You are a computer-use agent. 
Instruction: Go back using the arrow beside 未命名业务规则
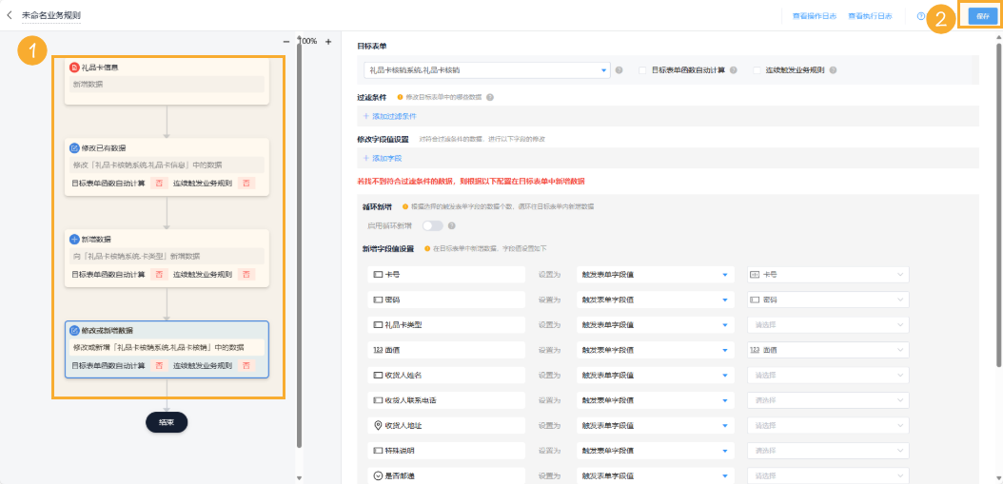tap(9, 14)
